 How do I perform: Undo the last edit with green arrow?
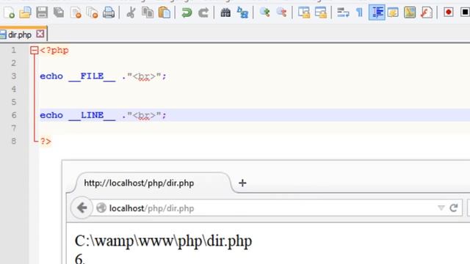[x=187, y=12]
